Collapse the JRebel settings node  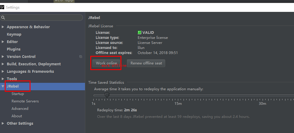pos(3,86)
